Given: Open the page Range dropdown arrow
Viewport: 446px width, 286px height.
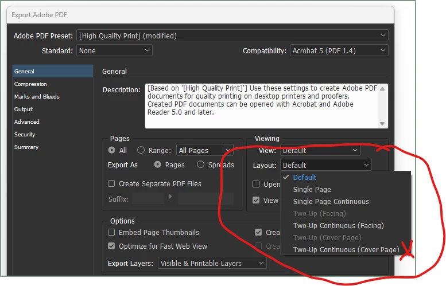Looking at the screenshot, I should click(228, 150).
